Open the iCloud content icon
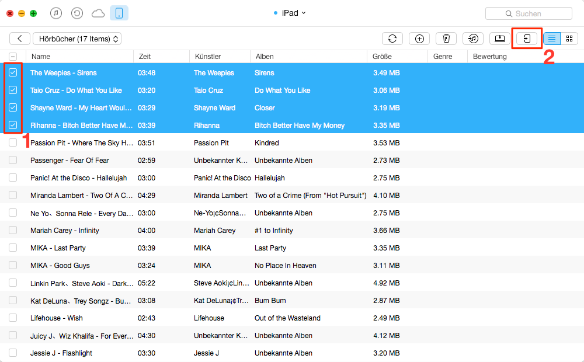Viewport: 584px width, 362px height. pyautogui.click(x=98, y=13)
